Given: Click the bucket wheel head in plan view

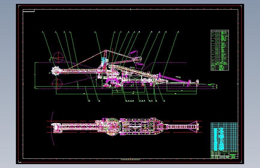Looking at the screenshot, I should point(56,127).
